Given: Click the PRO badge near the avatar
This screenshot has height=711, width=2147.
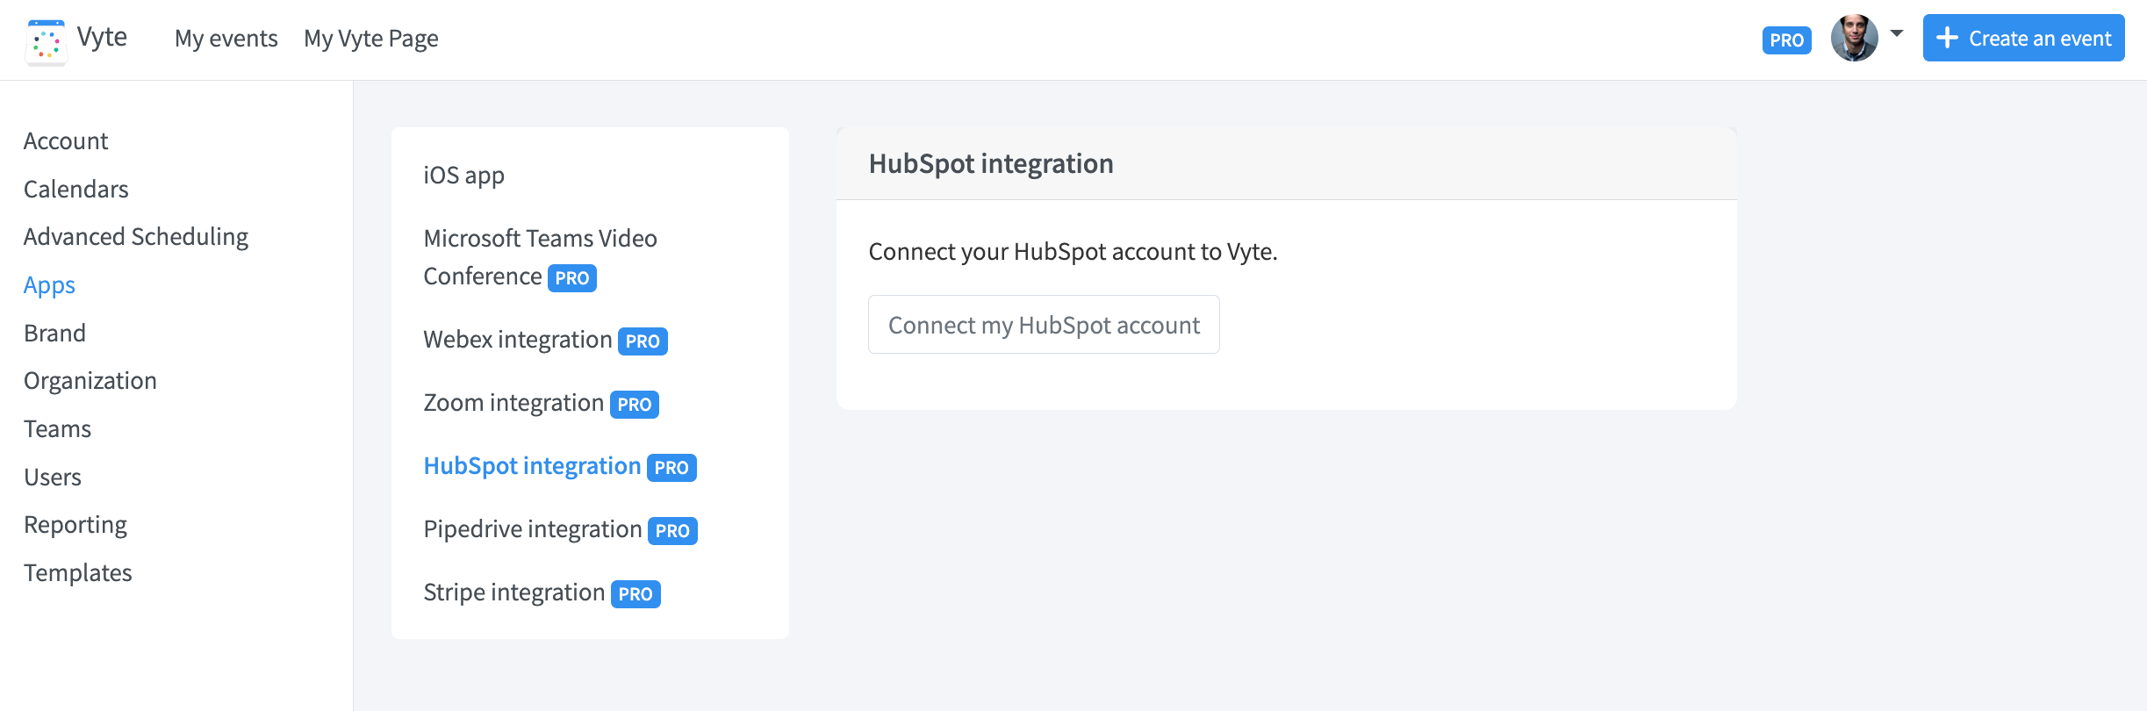Looking at the screenshot, I should [1786, 39].
